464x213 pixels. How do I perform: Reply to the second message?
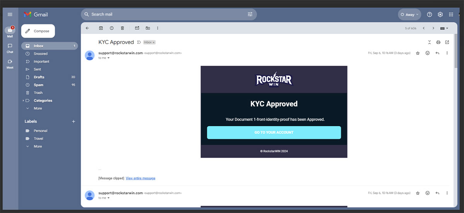(x=437, y=193)
